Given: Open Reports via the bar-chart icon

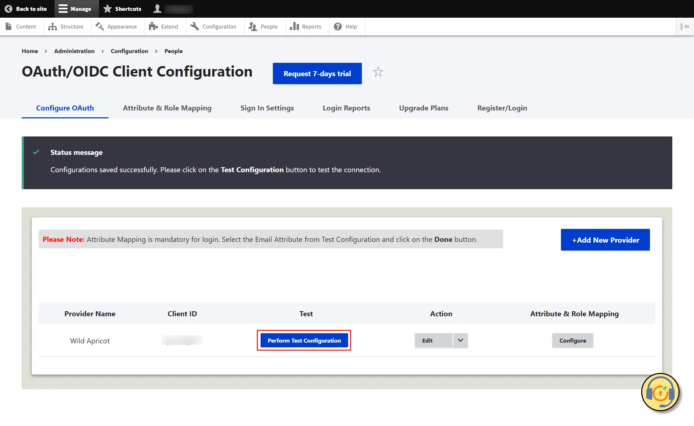Looking at the screenshot, I should [x=294, y=26].
